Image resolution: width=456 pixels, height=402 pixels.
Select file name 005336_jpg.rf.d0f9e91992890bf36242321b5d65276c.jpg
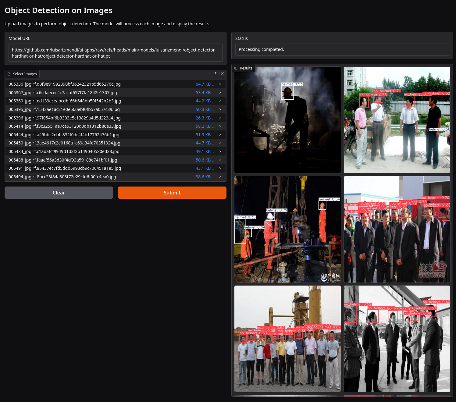click(65, 84)
